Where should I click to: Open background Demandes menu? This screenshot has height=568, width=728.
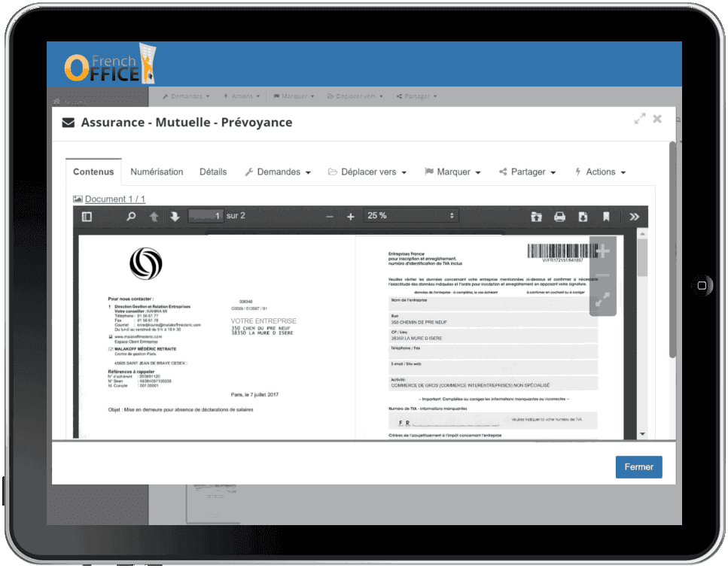[186, 96]
